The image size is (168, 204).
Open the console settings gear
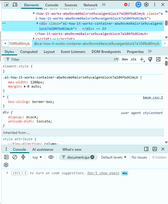coord(6,165)
